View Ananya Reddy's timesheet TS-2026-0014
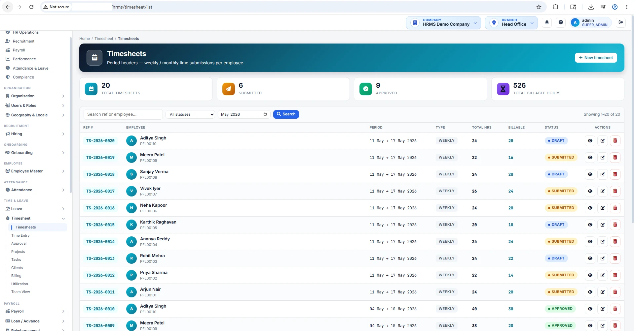The image size is (635, 331). 590,242
